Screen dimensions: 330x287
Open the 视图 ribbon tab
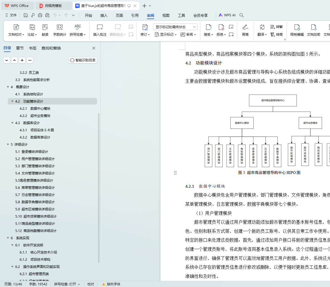166,15
